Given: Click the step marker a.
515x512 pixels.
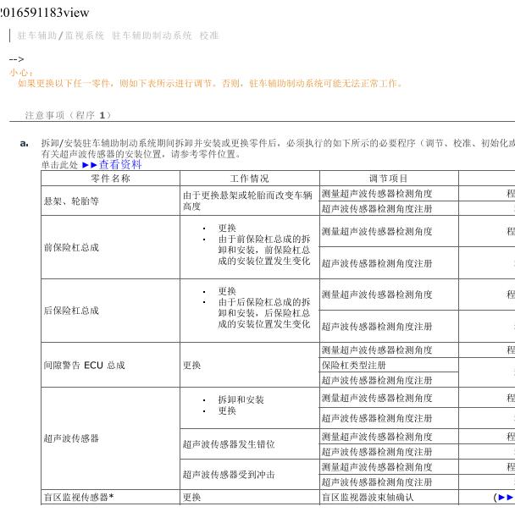Looking at the screenshot, I should tap(24, 143).
